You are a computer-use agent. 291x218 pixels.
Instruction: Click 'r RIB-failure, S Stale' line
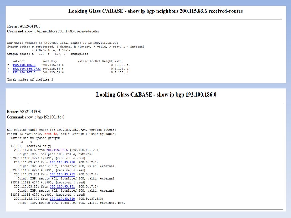pos(51,50)
